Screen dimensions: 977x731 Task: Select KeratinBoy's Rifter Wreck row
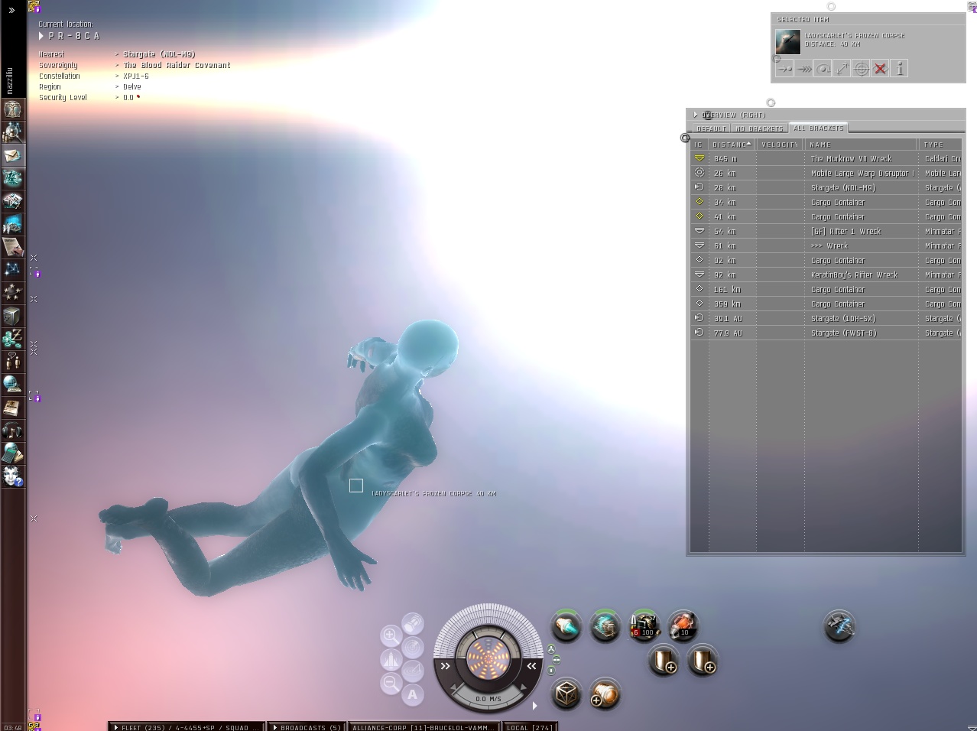826,275
